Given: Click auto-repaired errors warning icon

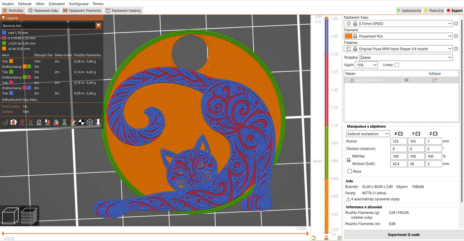Looking at the screenshot, I should tap(348, 199).
